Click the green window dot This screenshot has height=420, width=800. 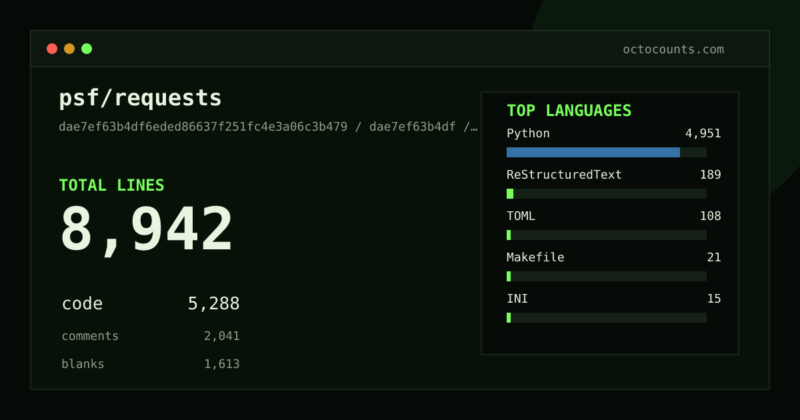pos(87,49)
